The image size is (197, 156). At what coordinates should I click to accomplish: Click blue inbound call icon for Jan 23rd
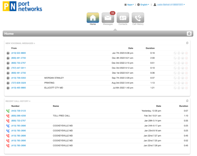point(8,131)
